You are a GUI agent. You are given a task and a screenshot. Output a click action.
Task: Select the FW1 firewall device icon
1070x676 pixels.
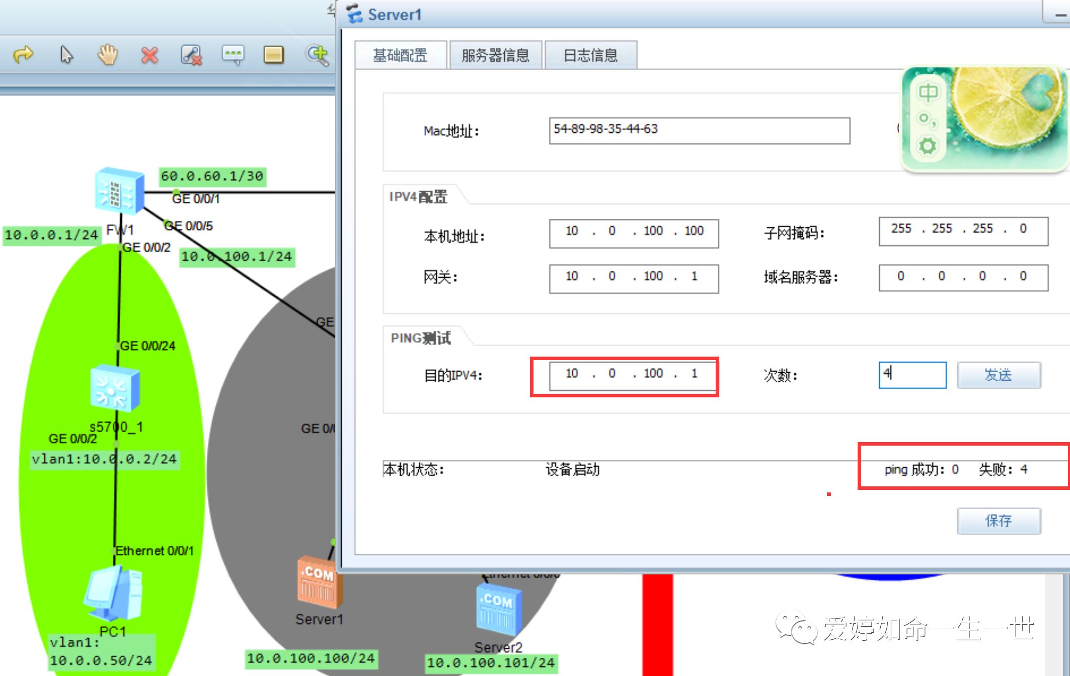119,190
